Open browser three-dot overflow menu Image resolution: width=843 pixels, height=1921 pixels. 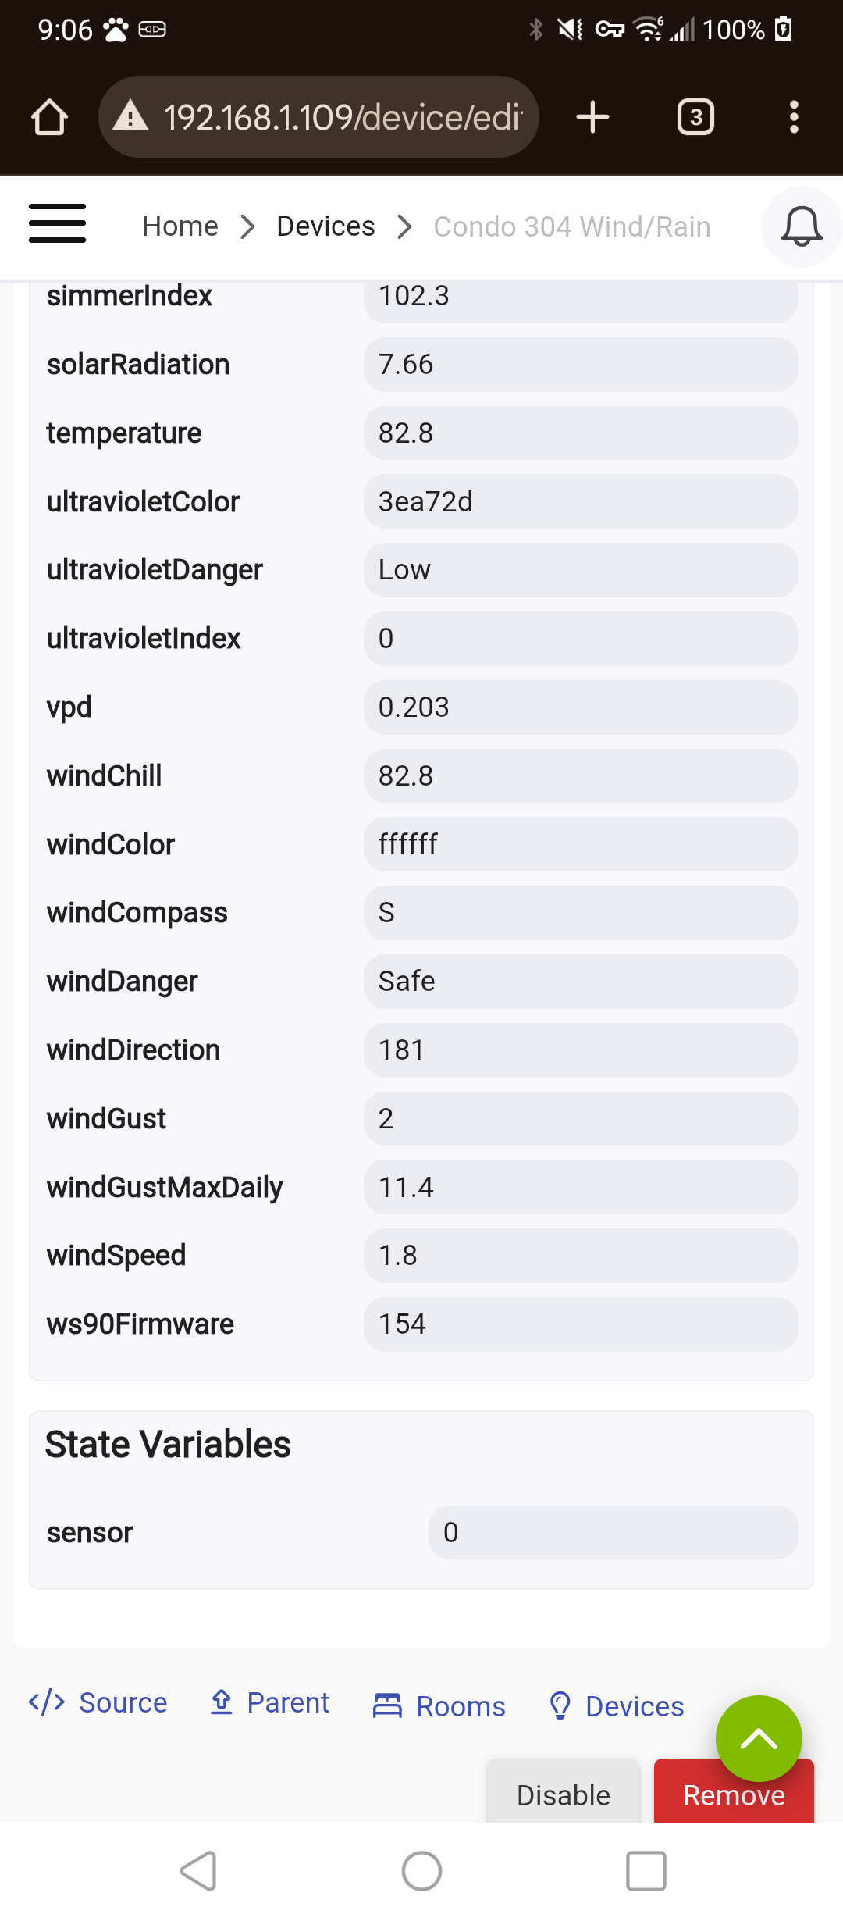tap(794, 117)
